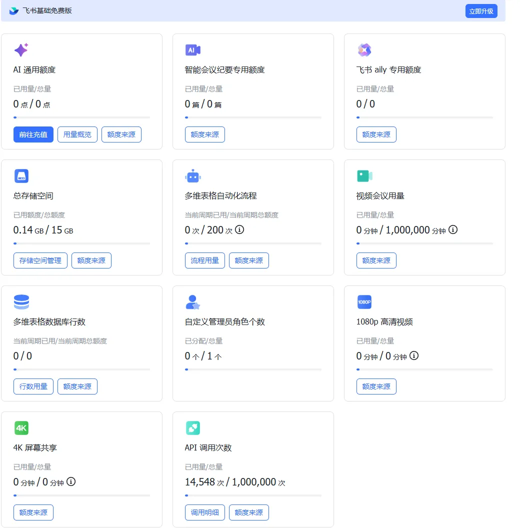Click the 总存储空间 usage progress bar

click(x=81, y=243)
